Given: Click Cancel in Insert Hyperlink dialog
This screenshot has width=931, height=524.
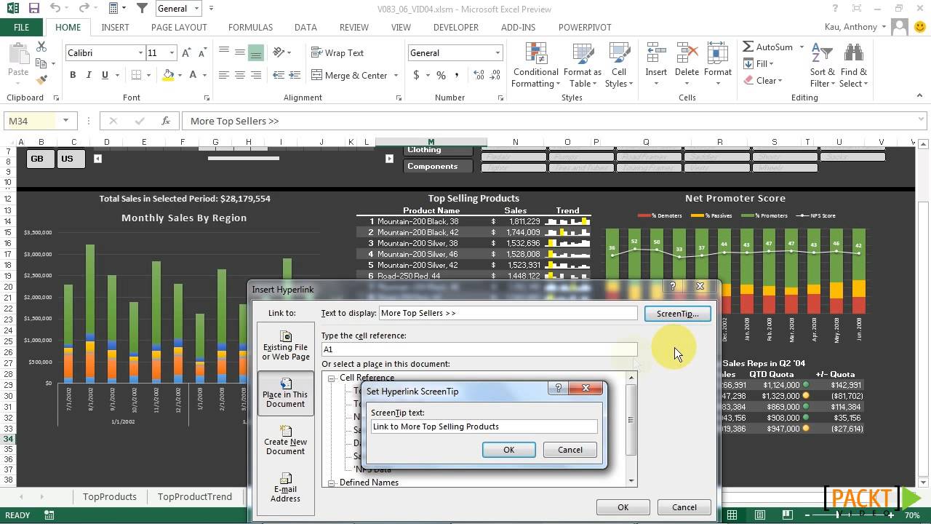Looking at the screenshot, I should click(684, 507).
